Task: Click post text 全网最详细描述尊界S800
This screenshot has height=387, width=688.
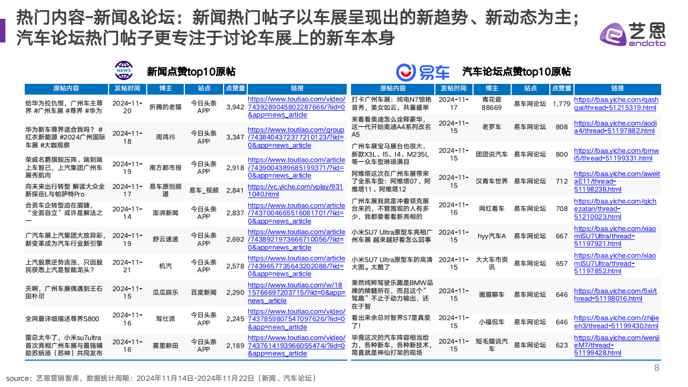Action: pyautogui.click(x=62, y=319)
